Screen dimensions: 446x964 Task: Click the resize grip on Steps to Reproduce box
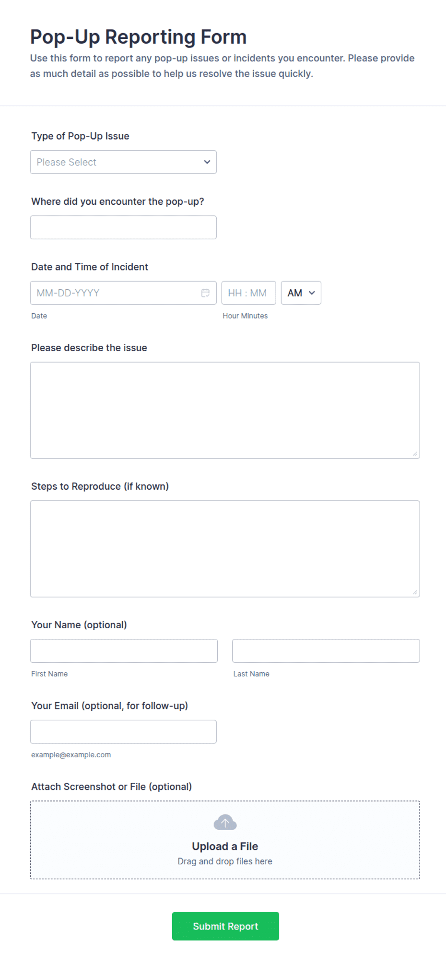415,592
